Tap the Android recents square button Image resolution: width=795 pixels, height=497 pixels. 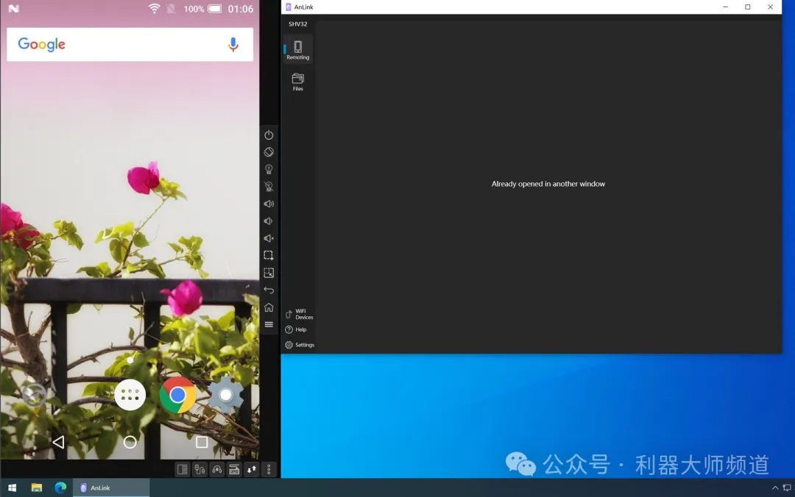tap(202, 443)
